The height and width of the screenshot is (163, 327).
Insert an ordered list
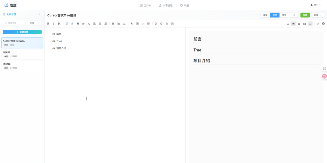coord(119,24)
